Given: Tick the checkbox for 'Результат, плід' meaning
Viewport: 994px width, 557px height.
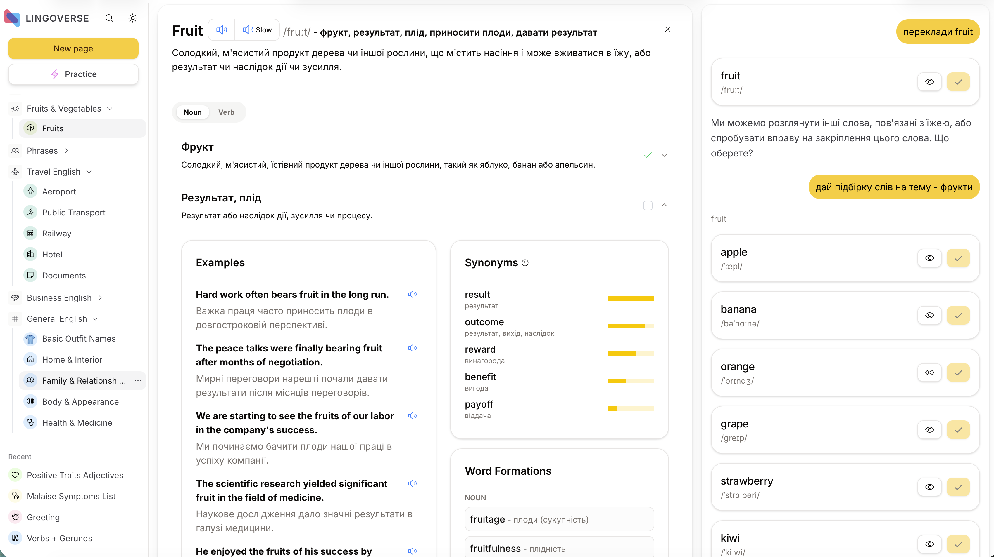Looking at the screenshot, I should [x=648, y=205].
